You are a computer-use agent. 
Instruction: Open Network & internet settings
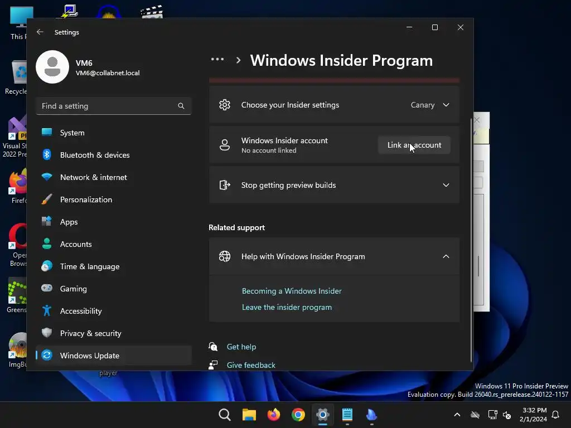(x=114, y=177)
